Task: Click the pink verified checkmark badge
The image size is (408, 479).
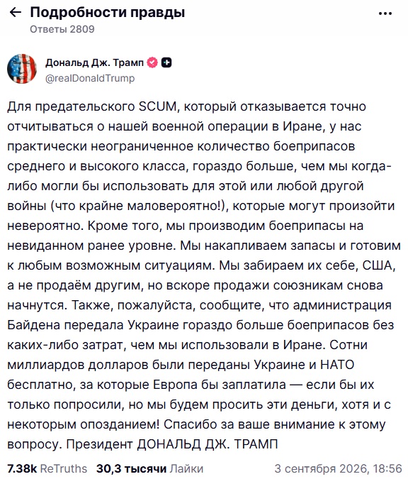Action: pos(152,62)
